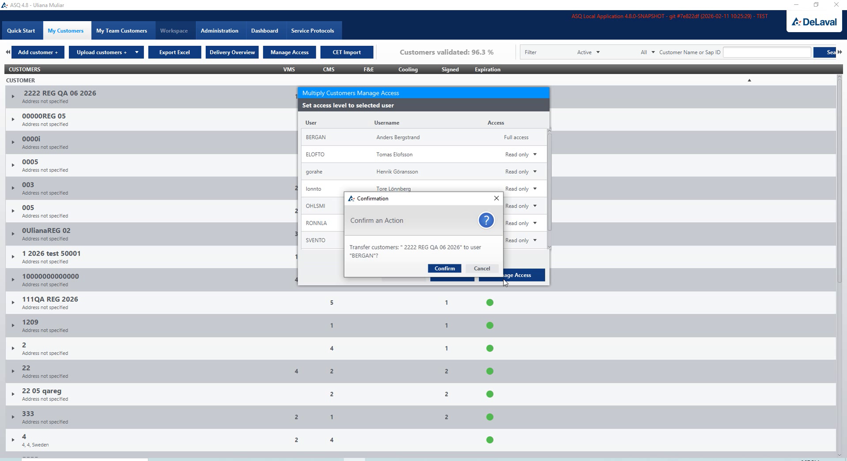This screenshot has height=461, width=847.
Task: Open the Administration tab
Action: [219, 30]
